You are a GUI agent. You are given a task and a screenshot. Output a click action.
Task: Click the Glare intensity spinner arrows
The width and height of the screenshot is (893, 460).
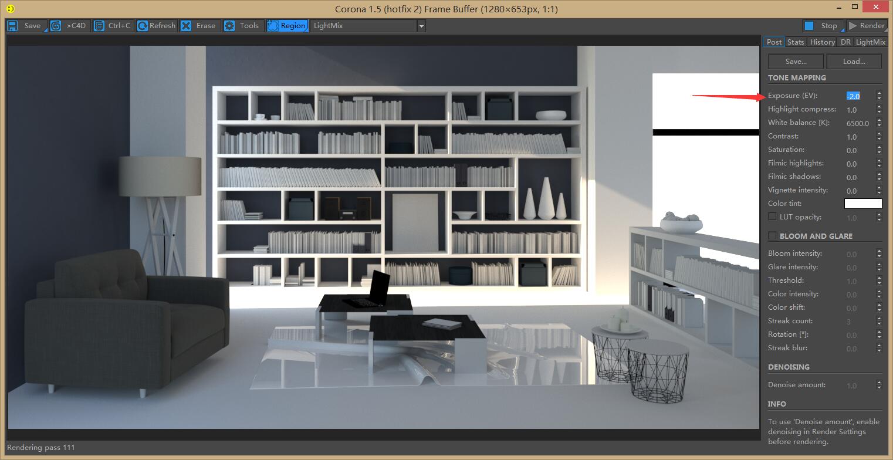click(879, 268)
